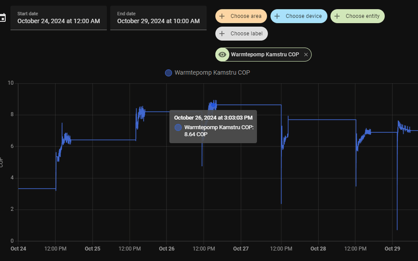This screenshot has height=261, width=418.
Task: Click the Oct 25 x-axis label
Action: [92, 248]
